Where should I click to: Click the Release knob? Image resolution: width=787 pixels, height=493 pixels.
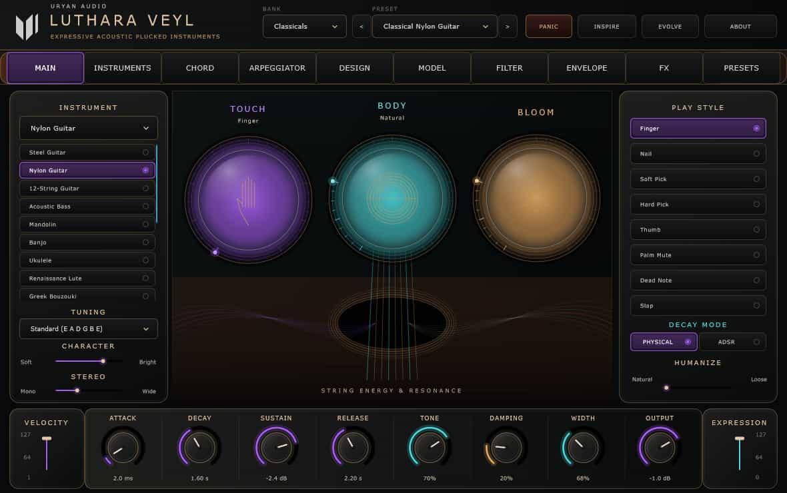click(353, 447)
